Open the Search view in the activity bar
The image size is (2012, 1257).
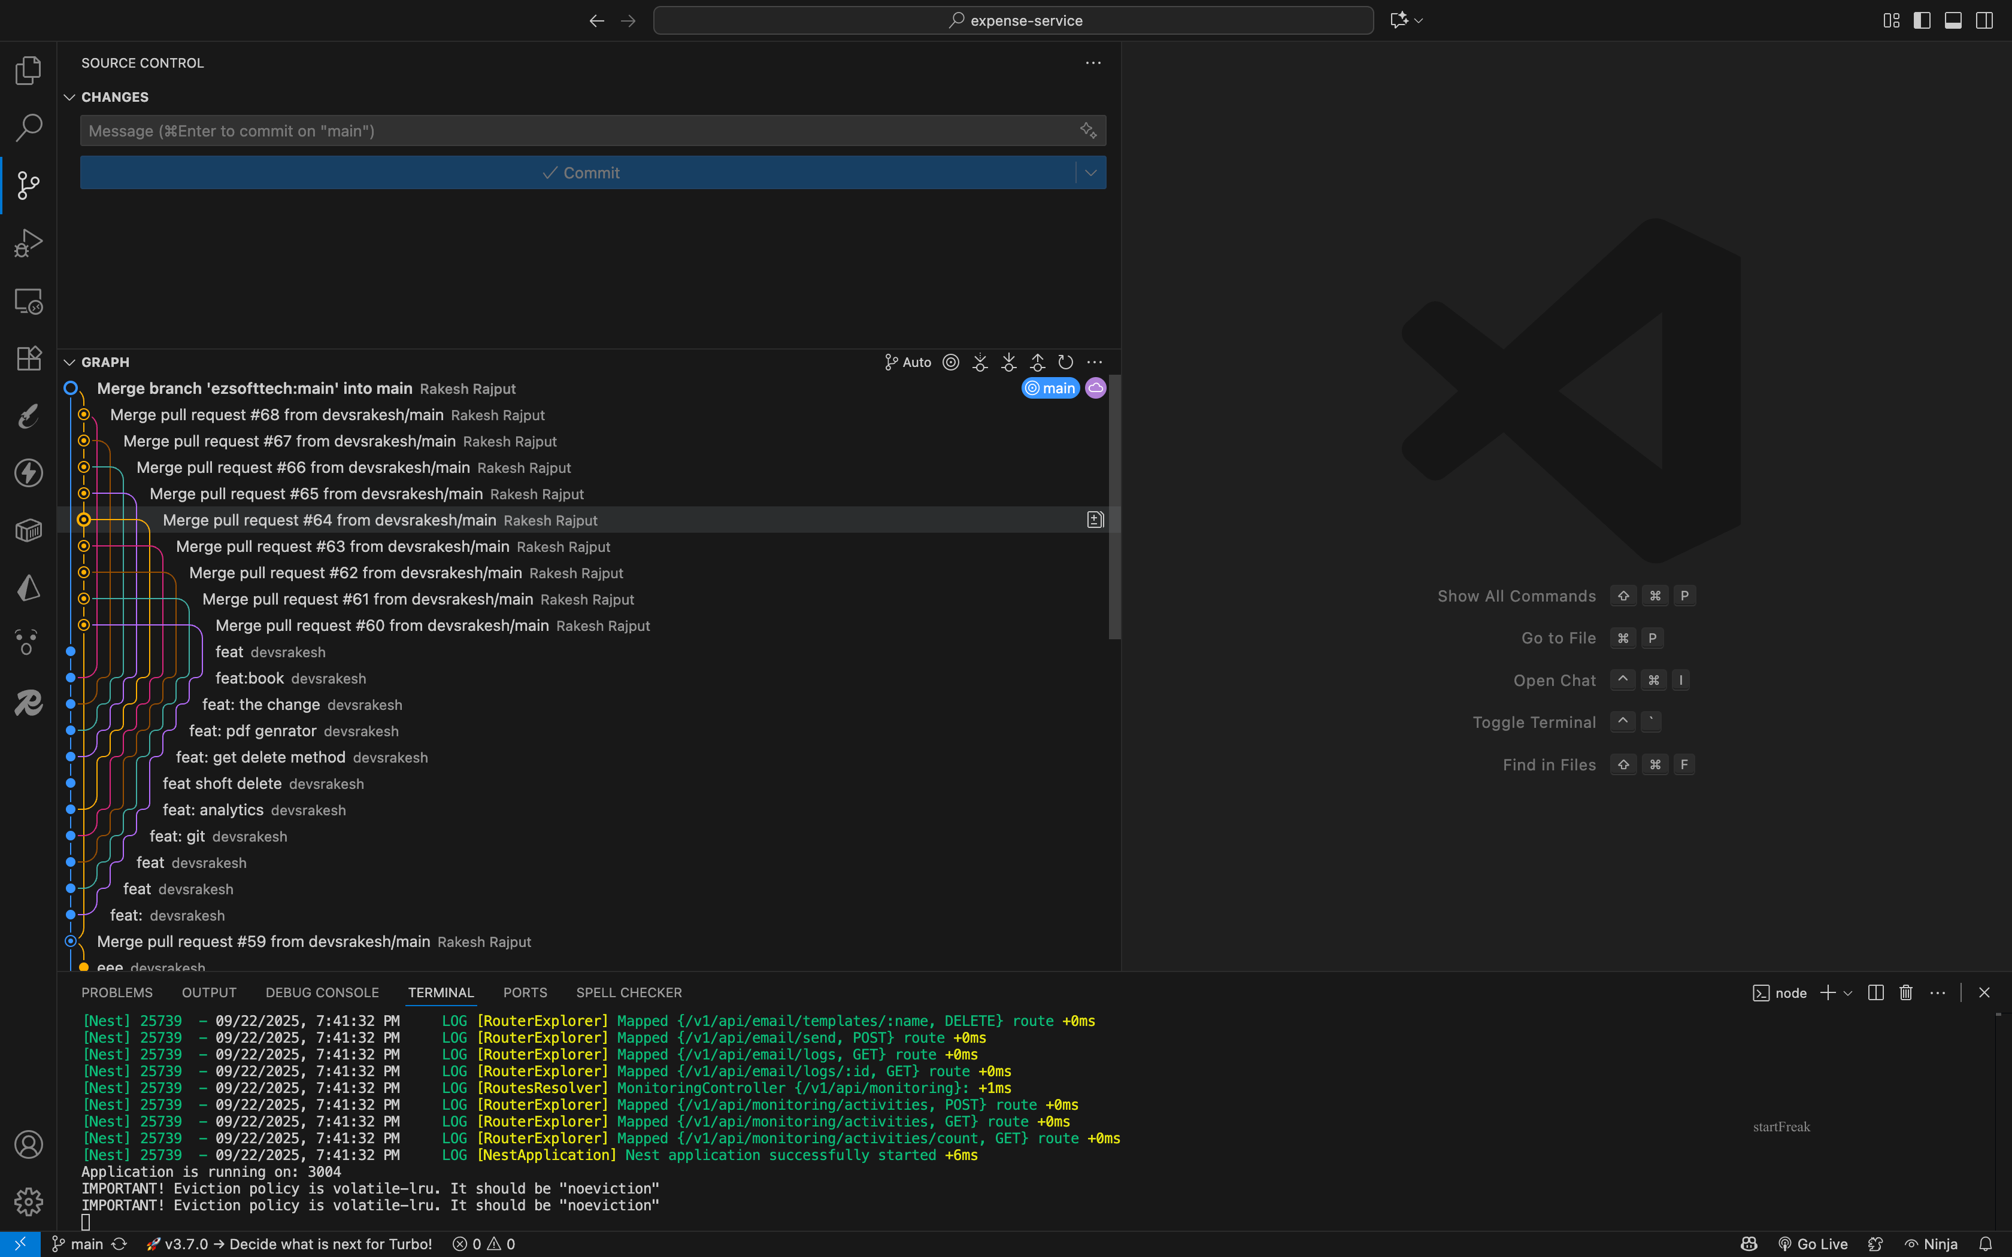pos(28,128)
